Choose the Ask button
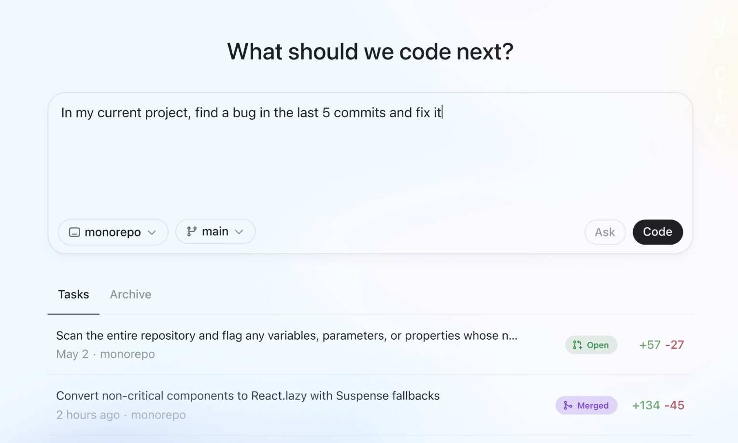 coord(605,232)
